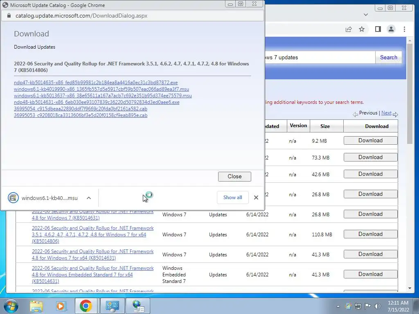The image size is (419, 314).
Task: Open the globe checklist taskbar item
Action: pyautogui.click(x=138, y=306)
